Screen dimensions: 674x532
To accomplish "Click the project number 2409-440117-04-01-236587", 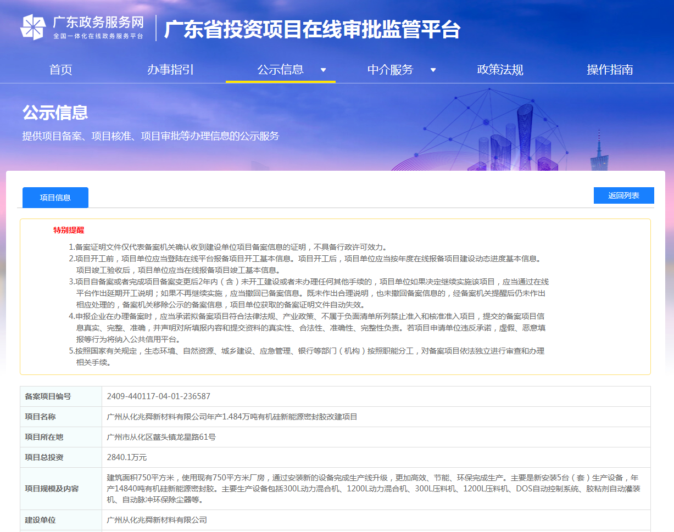I will pyautogui.click(x=159, y=396).
